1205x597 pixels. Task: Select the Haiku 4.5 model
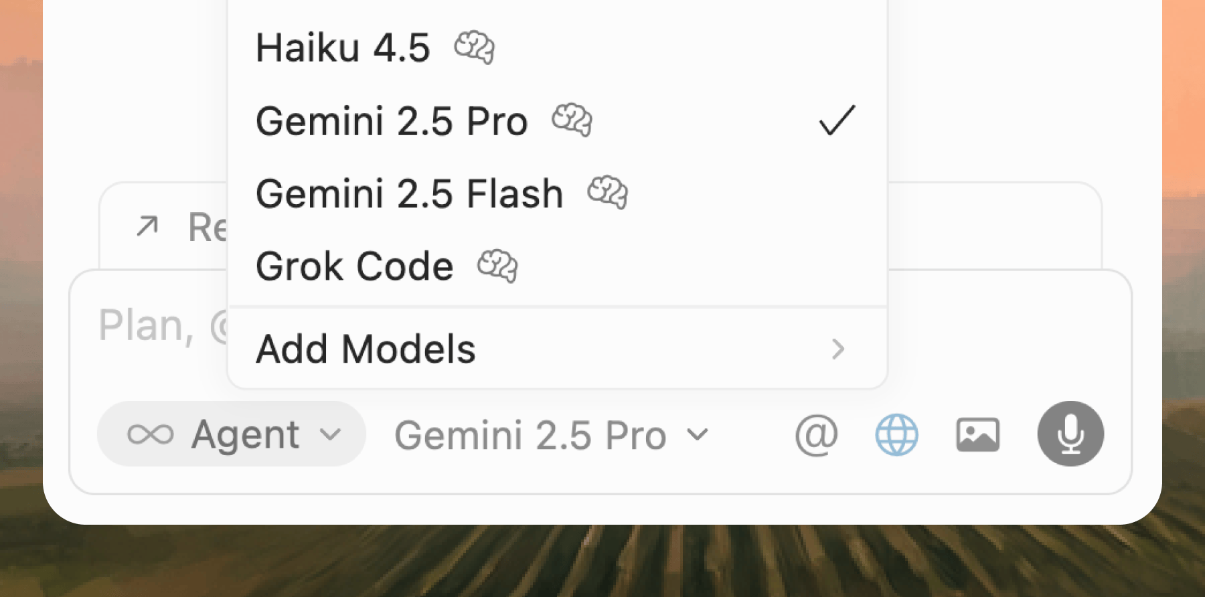[x=343, y=48]
